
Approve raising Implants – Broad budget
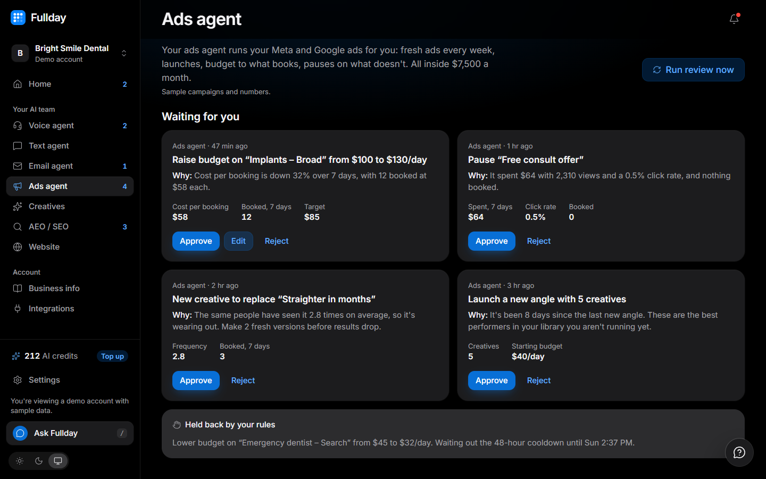(x=196, y=241)
